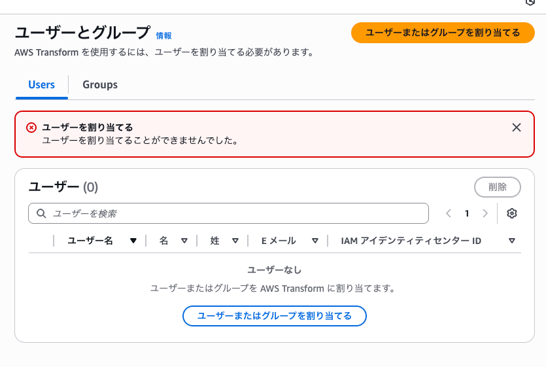546x367 pixels.
Task: Sort by 名 column arrow
Action: [184, 241]
